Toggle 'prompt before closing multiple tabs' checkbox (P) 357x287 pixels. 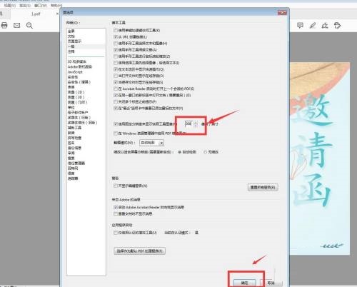pos(116,101)
